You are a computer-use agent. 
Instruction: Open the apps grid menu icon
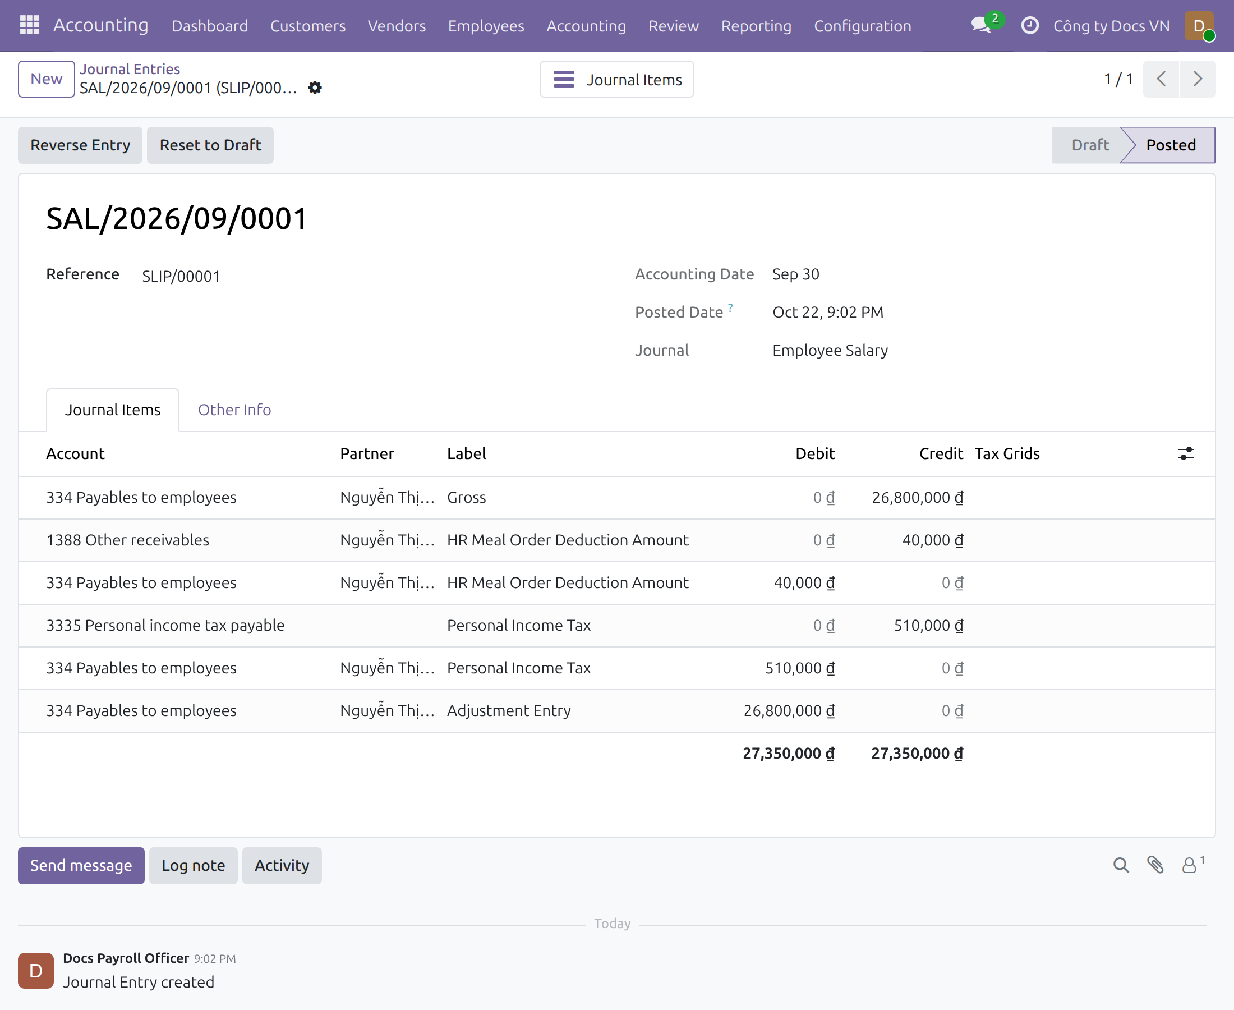tap(29, 25)
